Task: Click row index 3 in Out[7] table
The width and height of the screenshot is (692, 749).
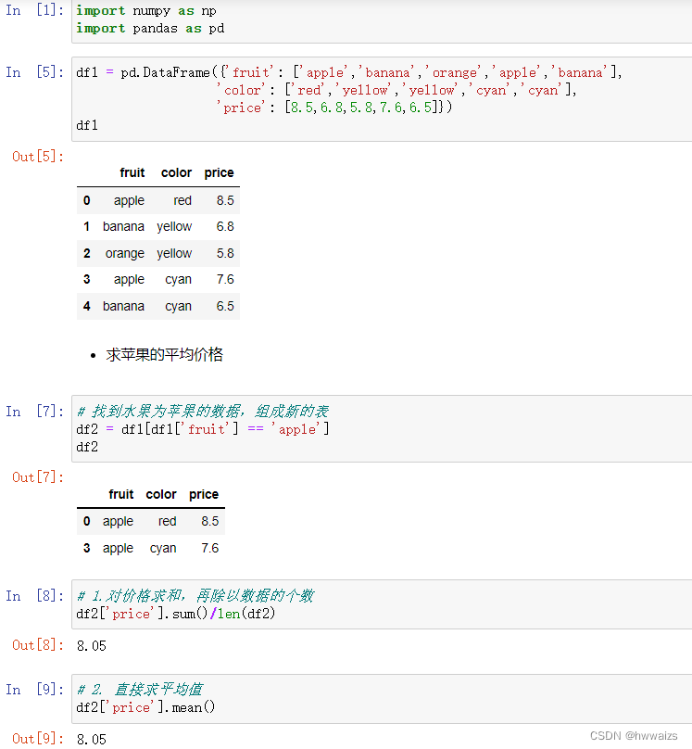Action: coord(87,548)
